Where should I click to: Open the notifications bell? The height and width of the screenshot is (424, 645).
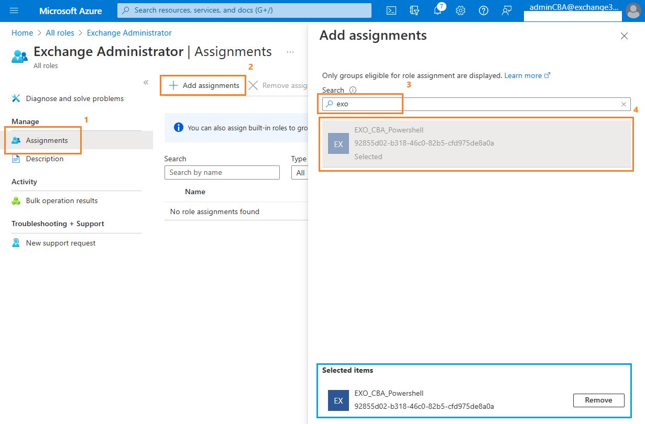(438, 10)
